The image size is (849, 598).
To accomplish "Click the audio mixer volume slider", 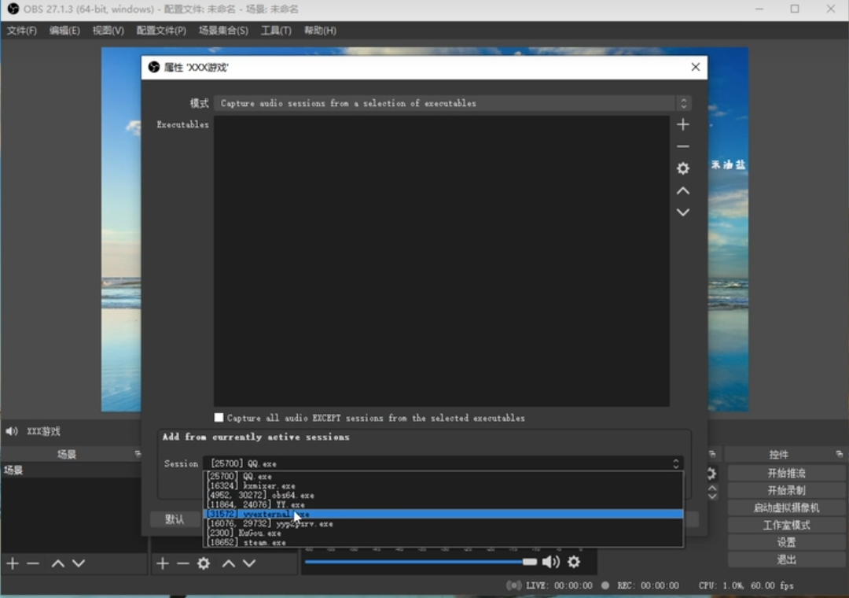I will (x=417, y=562).
